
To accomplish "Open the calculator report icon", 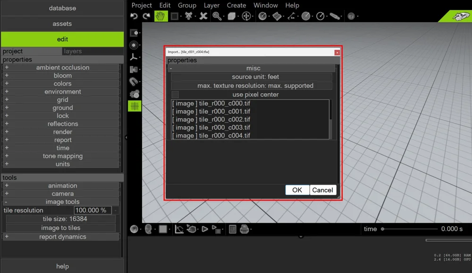I will (232, 229).
